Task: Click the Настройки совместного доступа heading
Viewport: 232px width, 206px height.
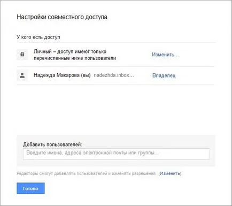Action: click(x=62, y=17)
